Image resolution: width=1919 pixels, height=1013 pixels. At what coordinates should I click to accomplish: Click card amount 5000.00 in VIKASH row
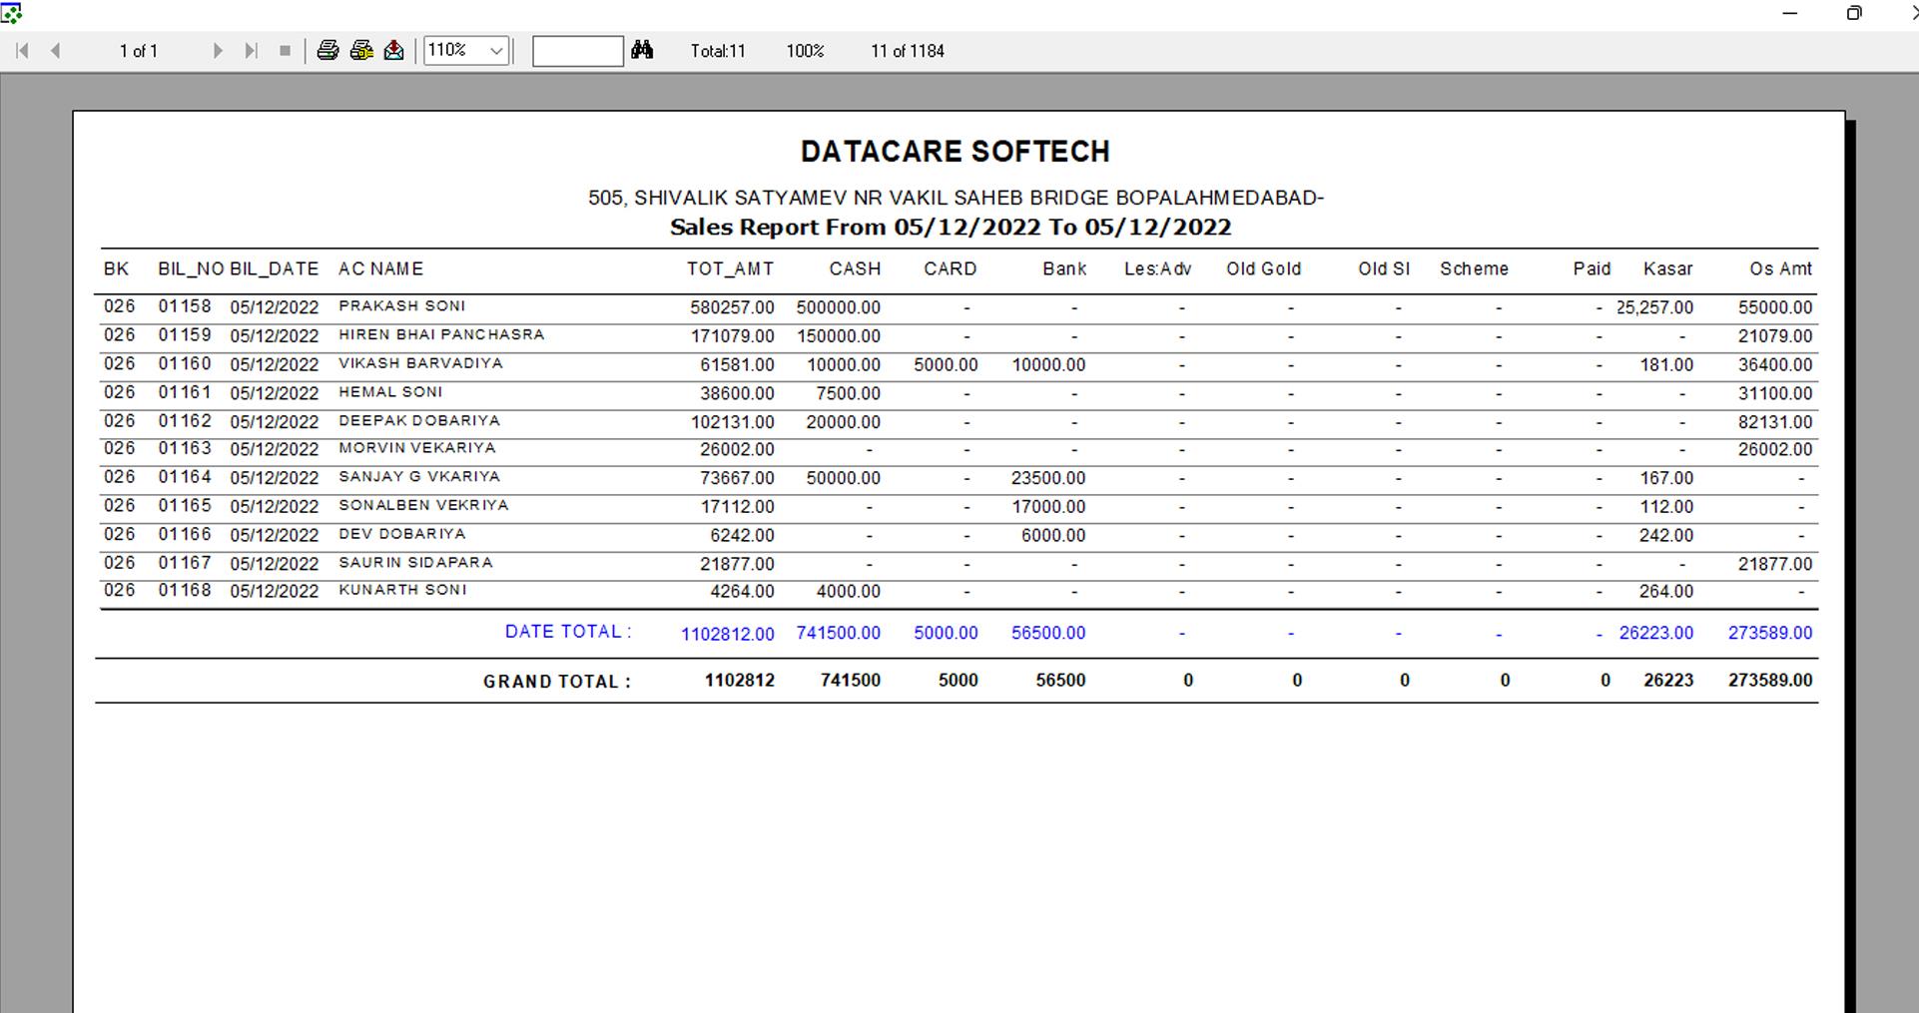946,365
